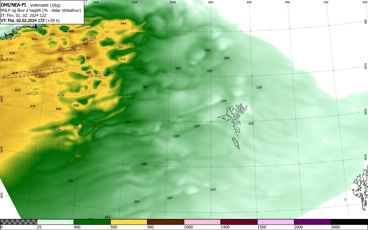Click the 12W longitude label
This screenshot has width=368, height=230.
pyautogui.click(x=134, y=2)
